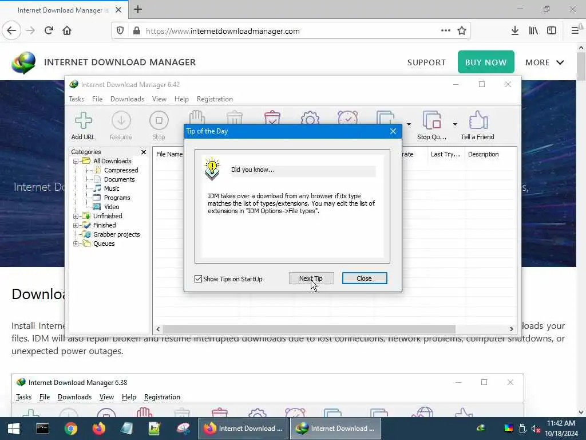Open the Firefox downloads arrow panel
Viewport: 586px width, 440px height.
click(x=515, y=31)
